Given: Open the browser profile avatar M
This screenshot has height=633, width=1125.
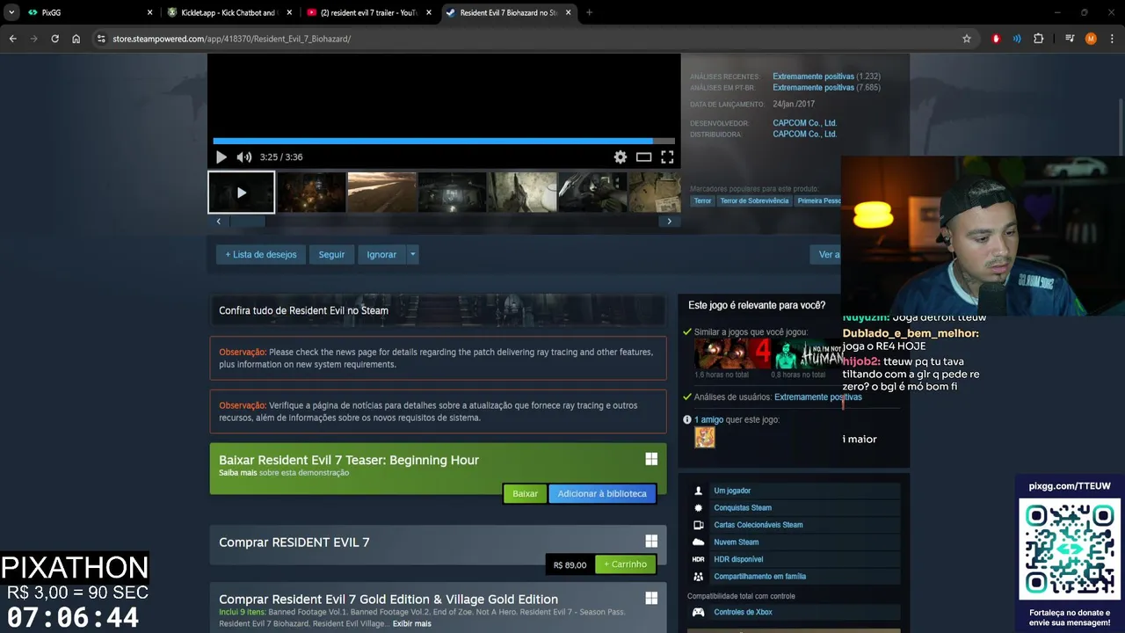Looking at the screenshot, I should (x=1091, y=39).
